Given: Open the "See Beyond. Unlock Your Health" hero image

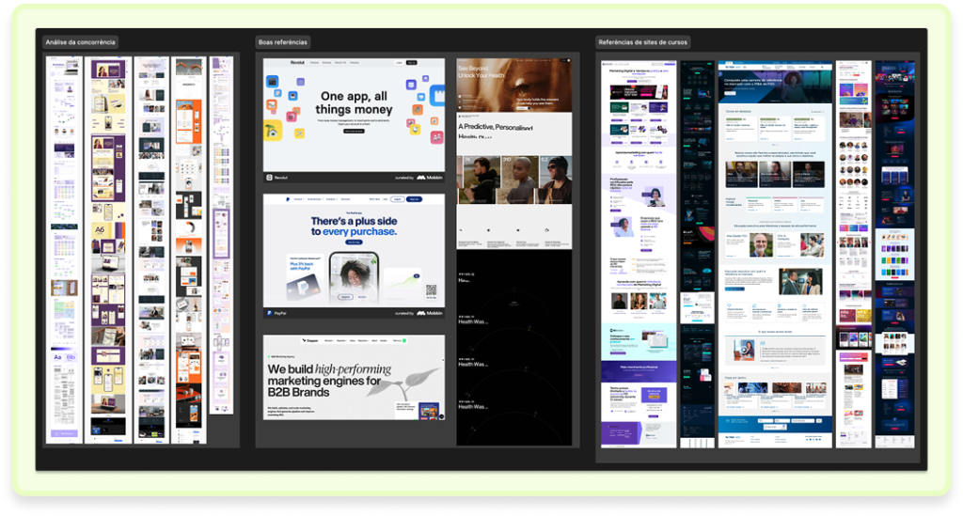Looking at the screenshot, I should pyautogui.click(x=514, y=85).
